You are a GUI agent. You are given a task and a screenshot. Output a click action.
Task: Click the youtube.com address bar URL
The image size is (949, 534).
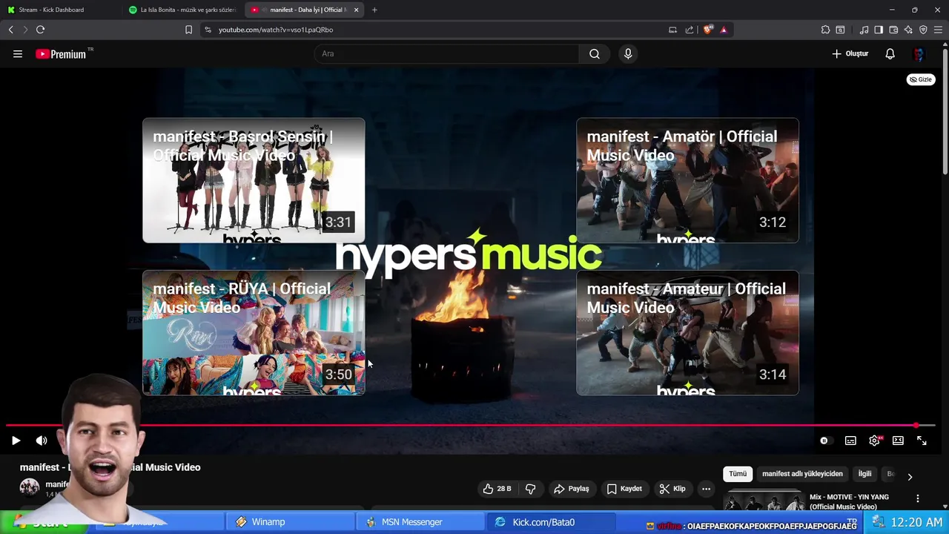tap(276, 30)
